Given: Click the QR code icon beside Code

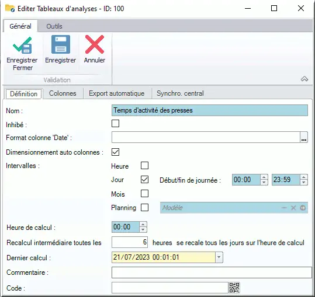Looking at the screenshot, I should point(234,288).
